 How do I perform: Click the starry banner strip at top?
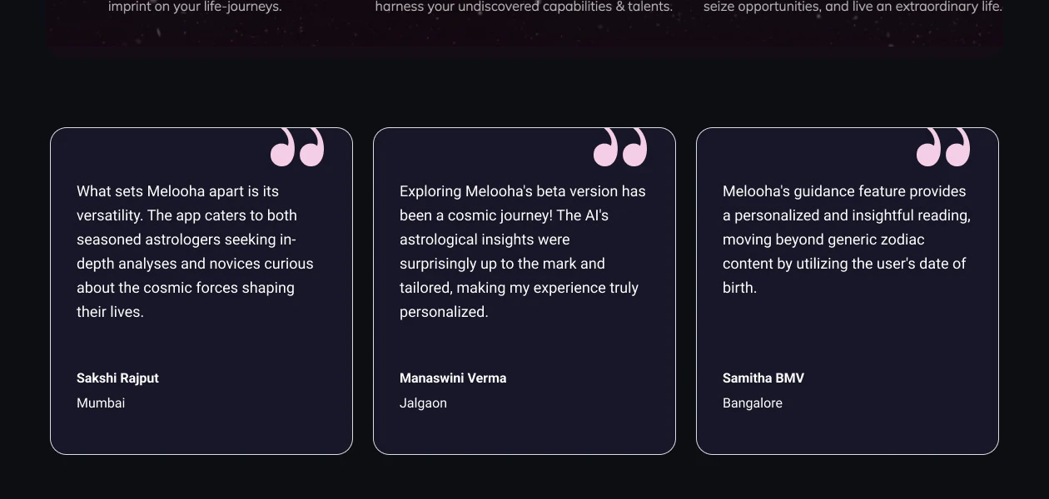pyautogui.click(x=524, y=37)
